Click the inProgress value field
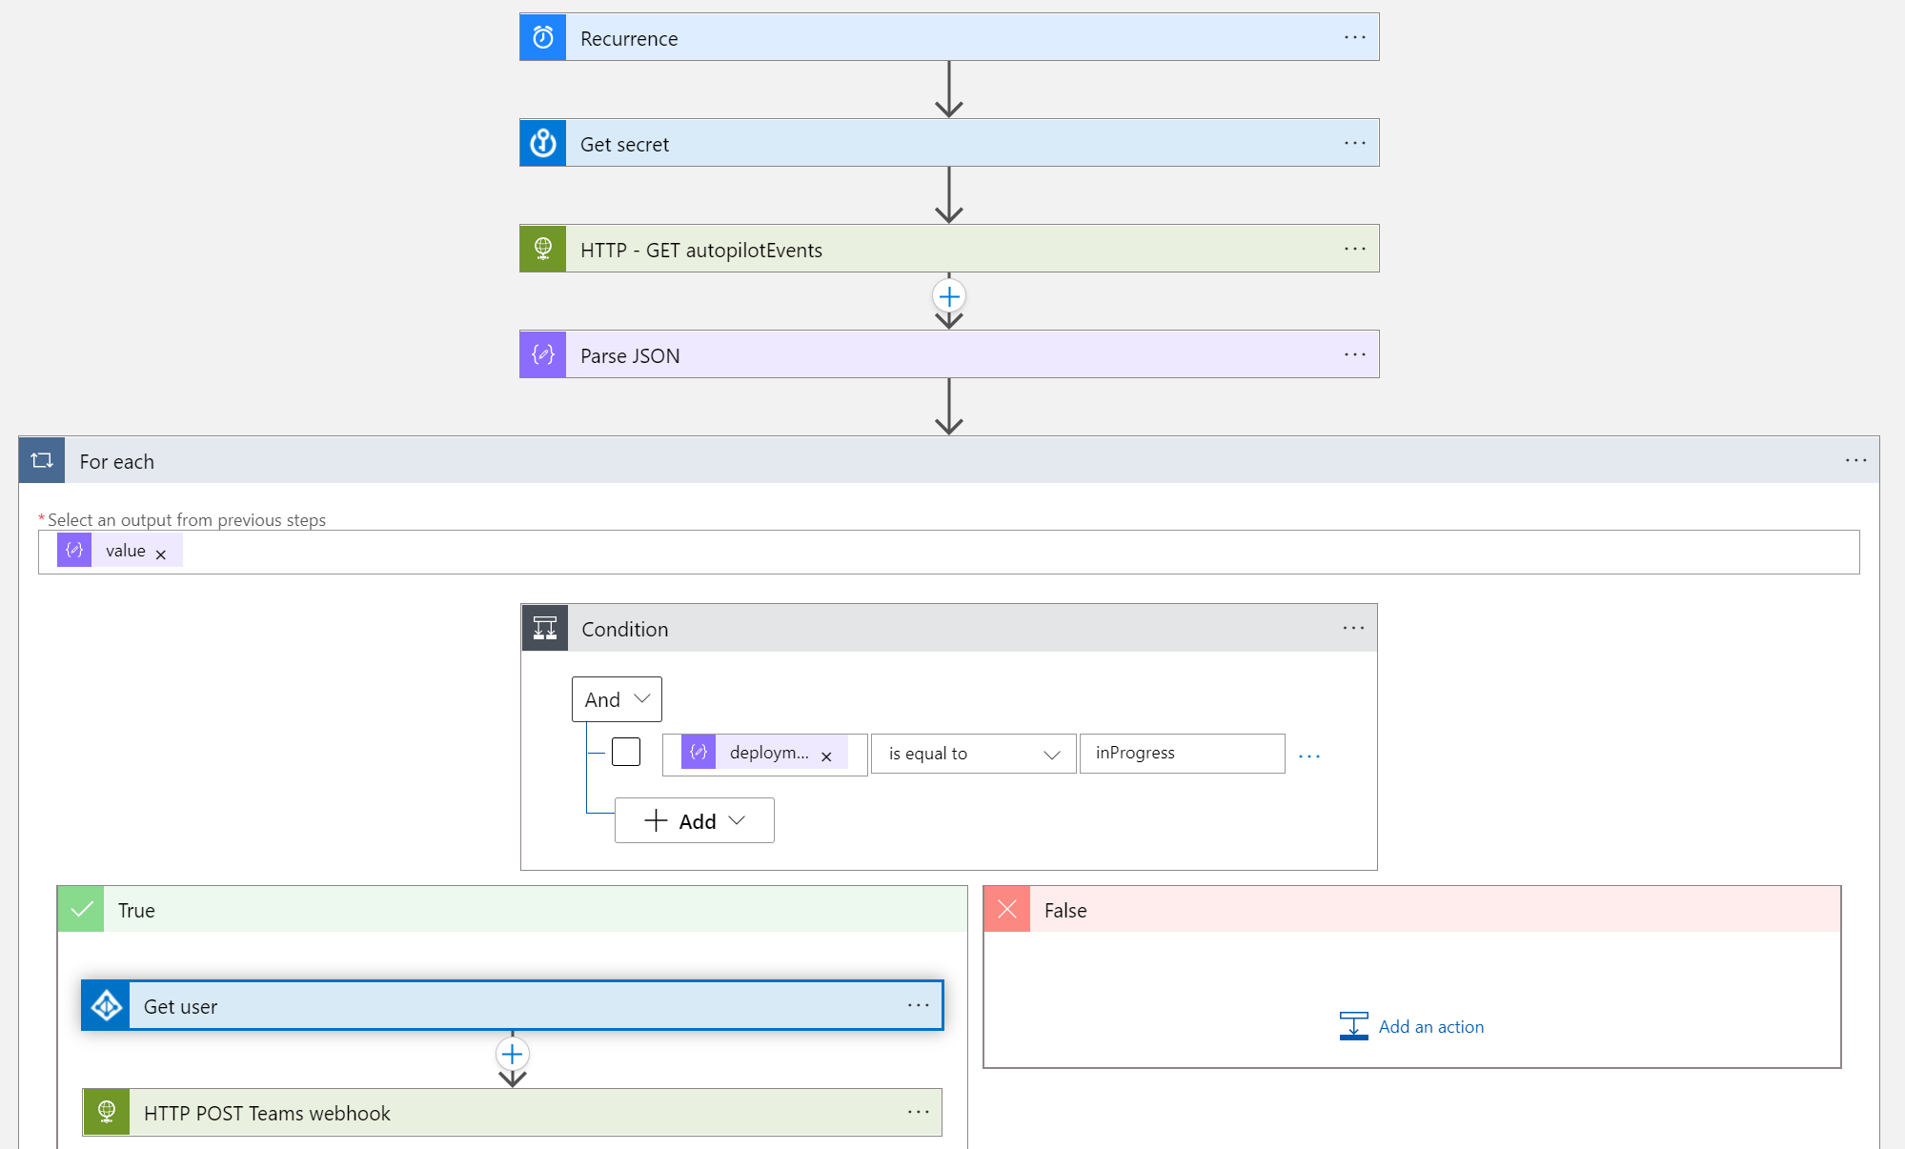The width and height of the screenshot is (1905, 1149). [1182, 754]
